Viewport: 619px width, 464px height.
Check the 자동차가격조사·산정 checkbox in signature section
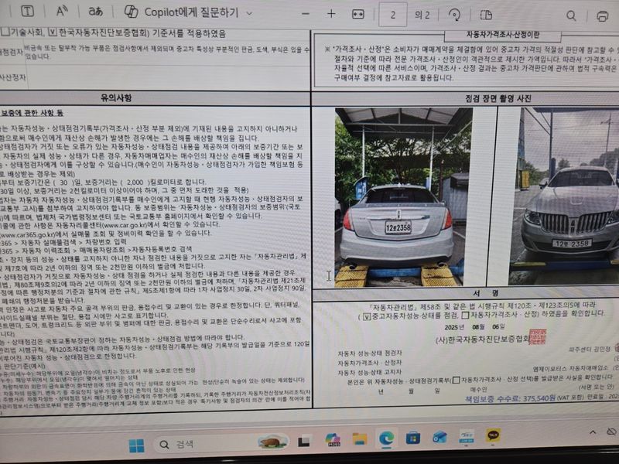[x=464, y=316]
